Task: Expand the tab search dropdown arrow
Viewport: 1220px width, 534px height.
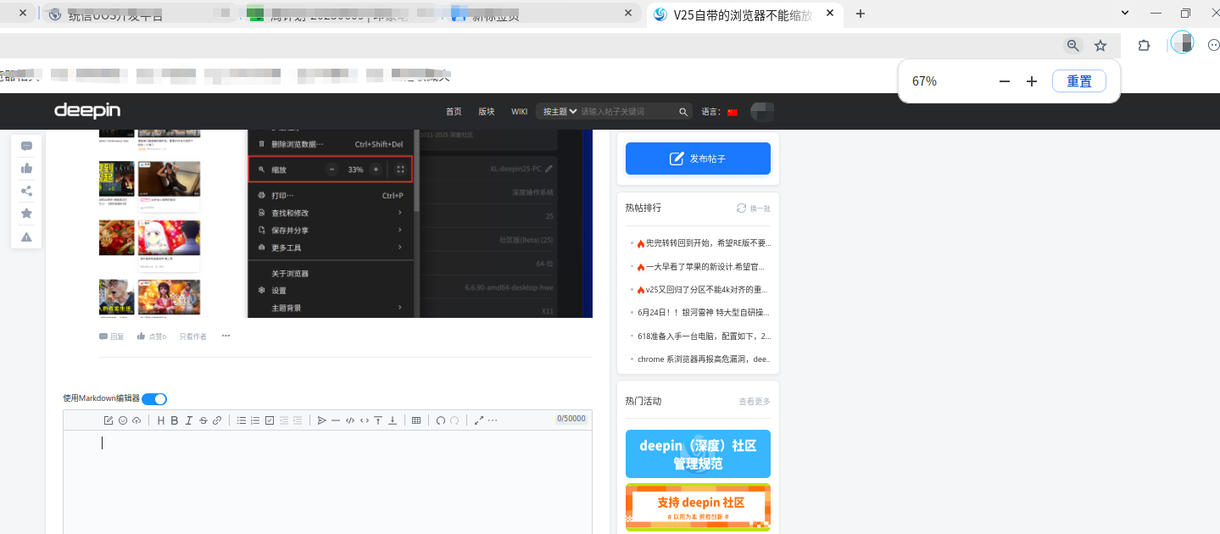Action: click(1125, 13)
